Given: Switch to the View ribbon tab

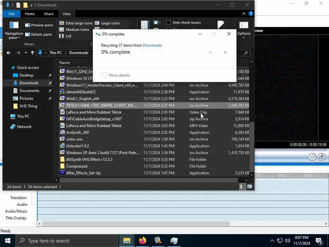Looking at the screenshot, I should point(67,14).
